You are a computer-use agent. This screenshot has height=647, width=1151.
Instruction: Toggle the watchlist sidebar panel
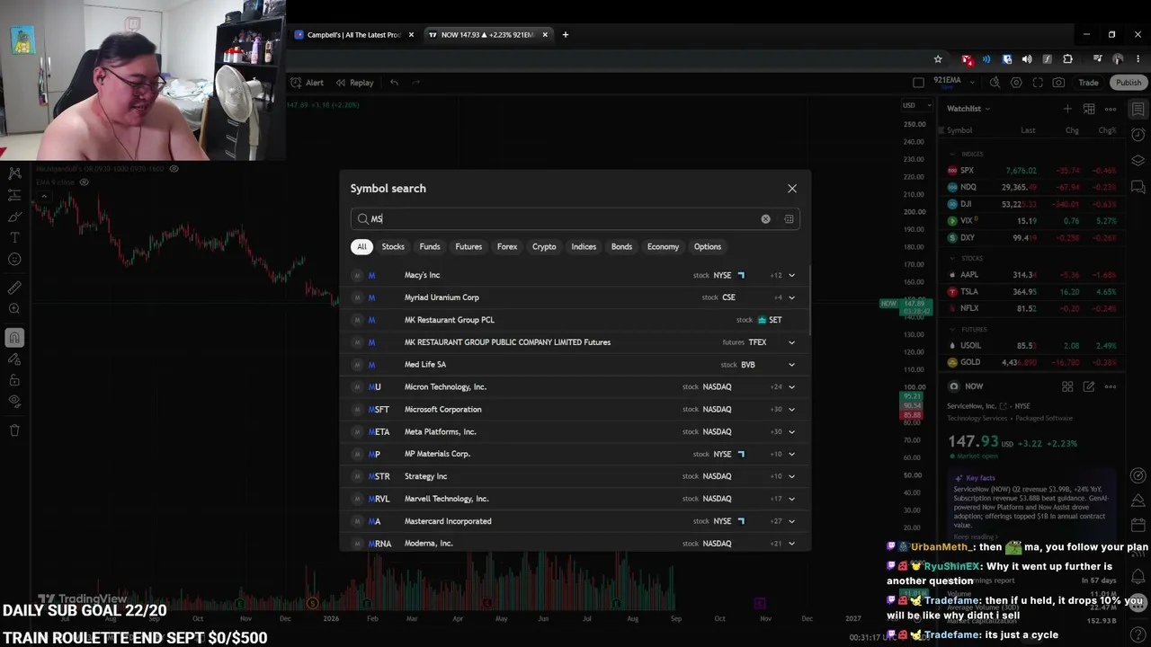(x=1138, y=109)
